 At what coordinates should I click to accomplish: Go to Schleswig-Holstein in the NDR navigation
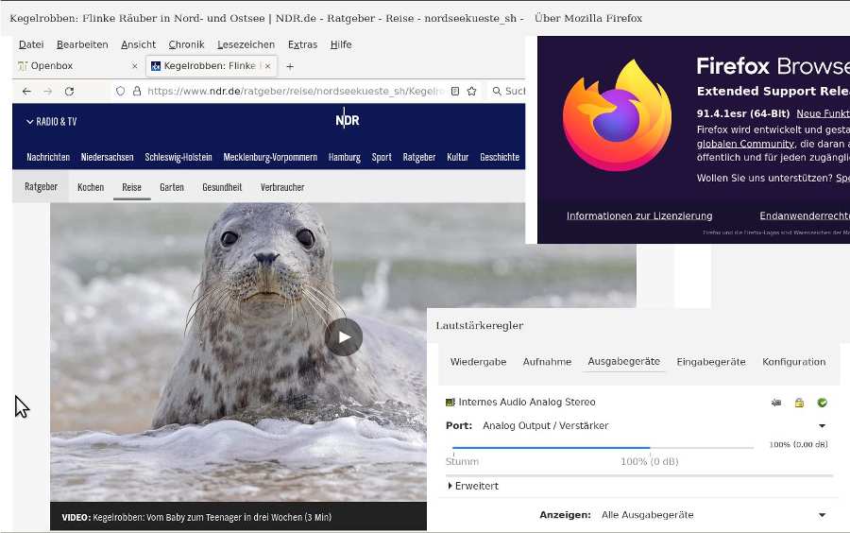pos(178,158)
